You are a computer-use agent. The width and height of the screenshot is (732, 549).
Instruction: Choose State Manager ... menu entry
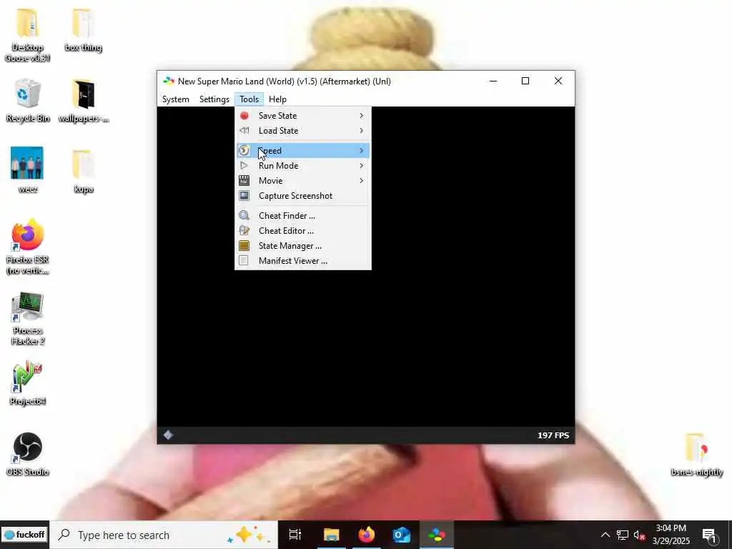[x=303, y=246]
